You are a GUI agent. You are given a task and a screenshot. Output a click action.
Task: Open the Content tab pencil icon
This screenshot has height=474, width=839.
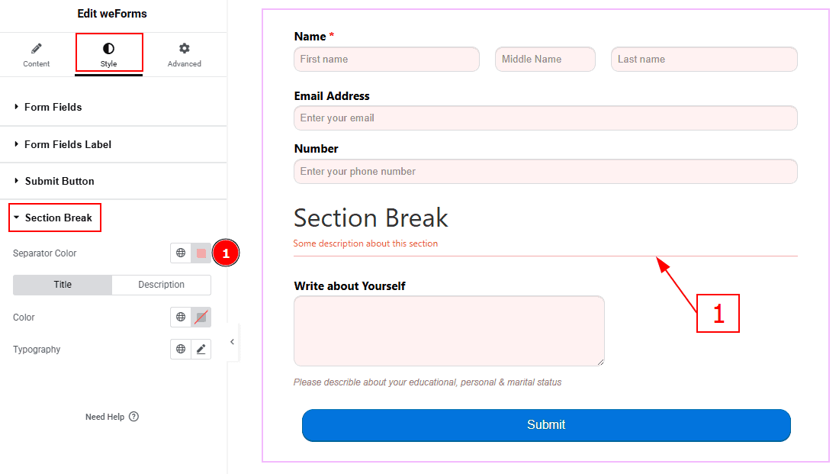pyautogui.click(x=37, y=49)
